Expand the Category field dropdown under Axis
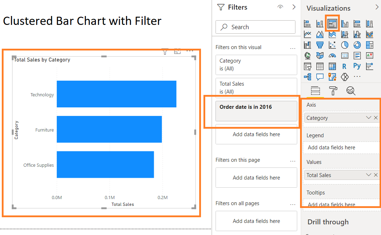The height and width of the screenshot is (235, 381). click(369, 118)
